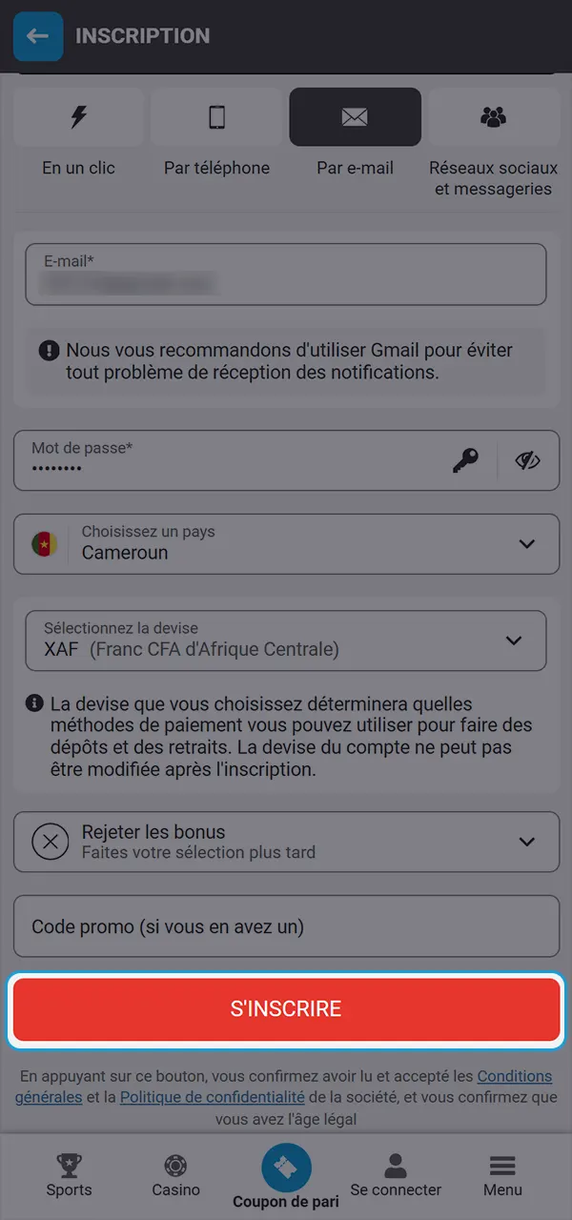Toggle password visibility with the eye icon
This screenshot has height=1220, width=572.
pos(527,460)
